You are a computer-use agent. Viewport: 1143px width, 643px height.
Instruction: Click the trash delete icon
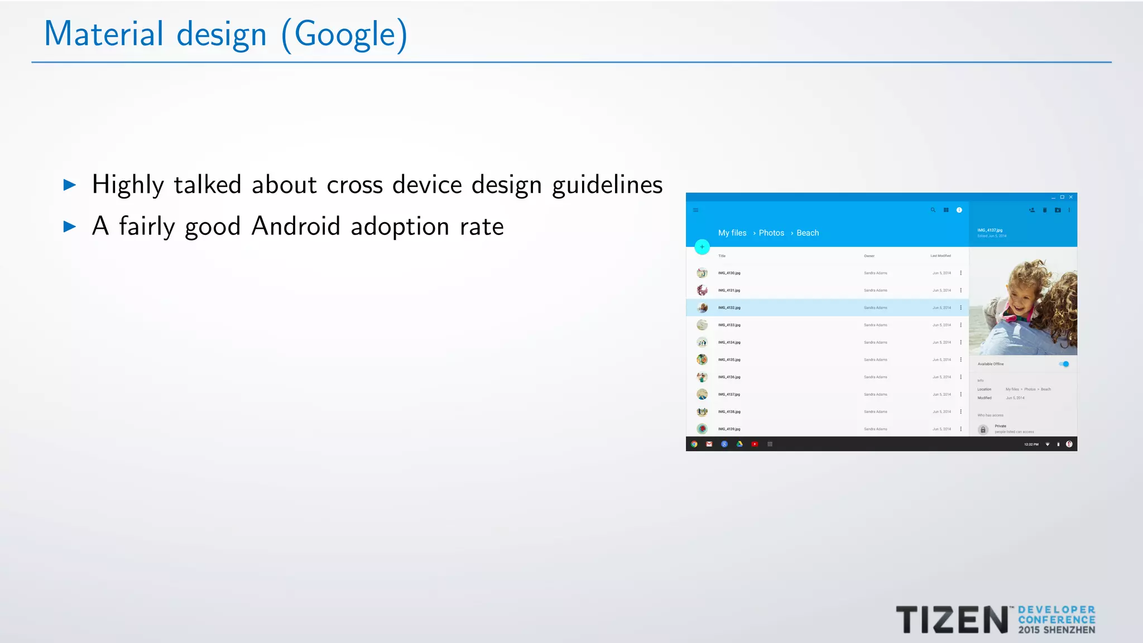tap(1045, 210)
